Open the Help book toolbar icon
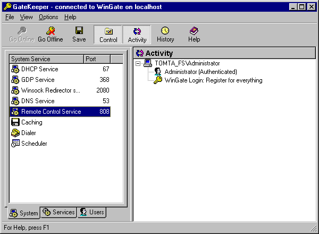Viewport: 319px width, 234px height. coord(194,31)
